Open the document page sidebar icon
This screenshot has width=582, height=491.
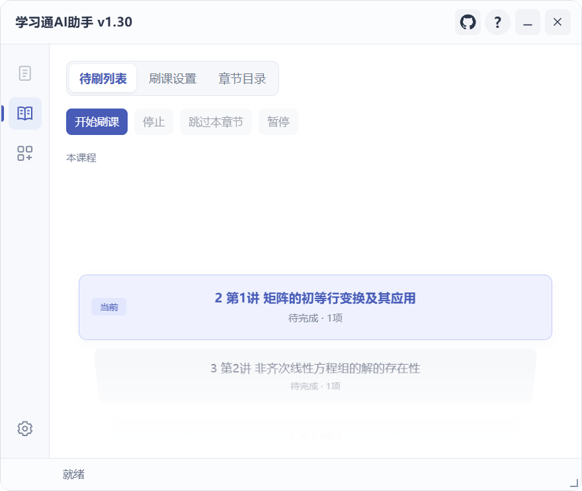tap(25, 73)
